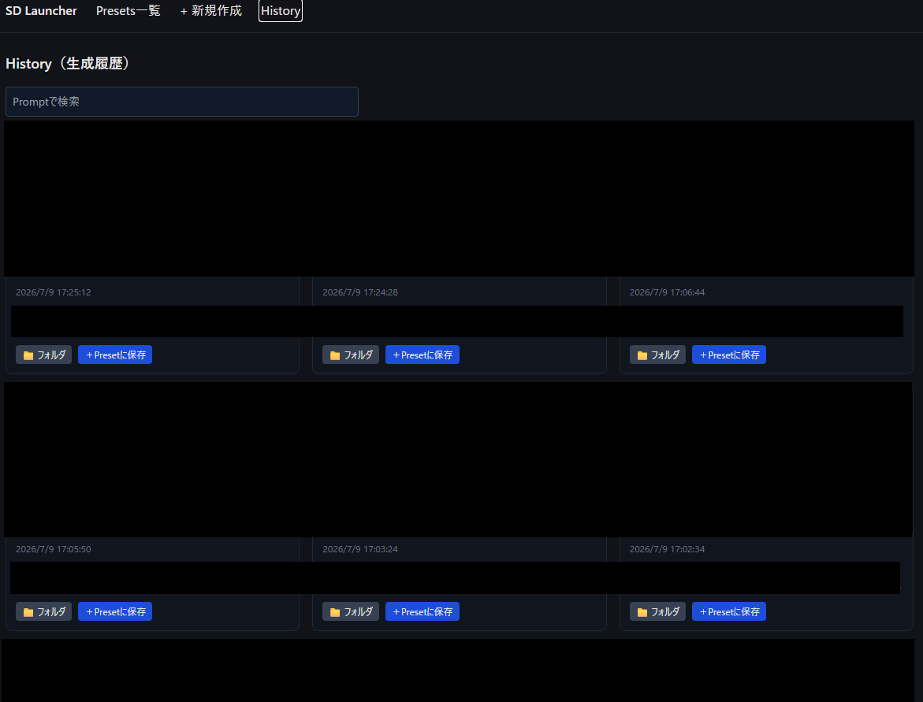Screen dimensions: 923x702
Task: Save 17:05:50 entry with +Presetに保存
Action: 115,611
